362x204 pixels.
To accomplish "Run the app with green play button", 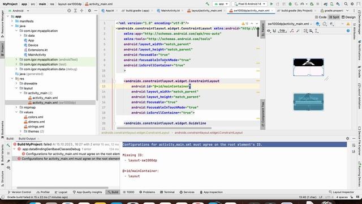I will pyautogui.click(x=271, y=4).
